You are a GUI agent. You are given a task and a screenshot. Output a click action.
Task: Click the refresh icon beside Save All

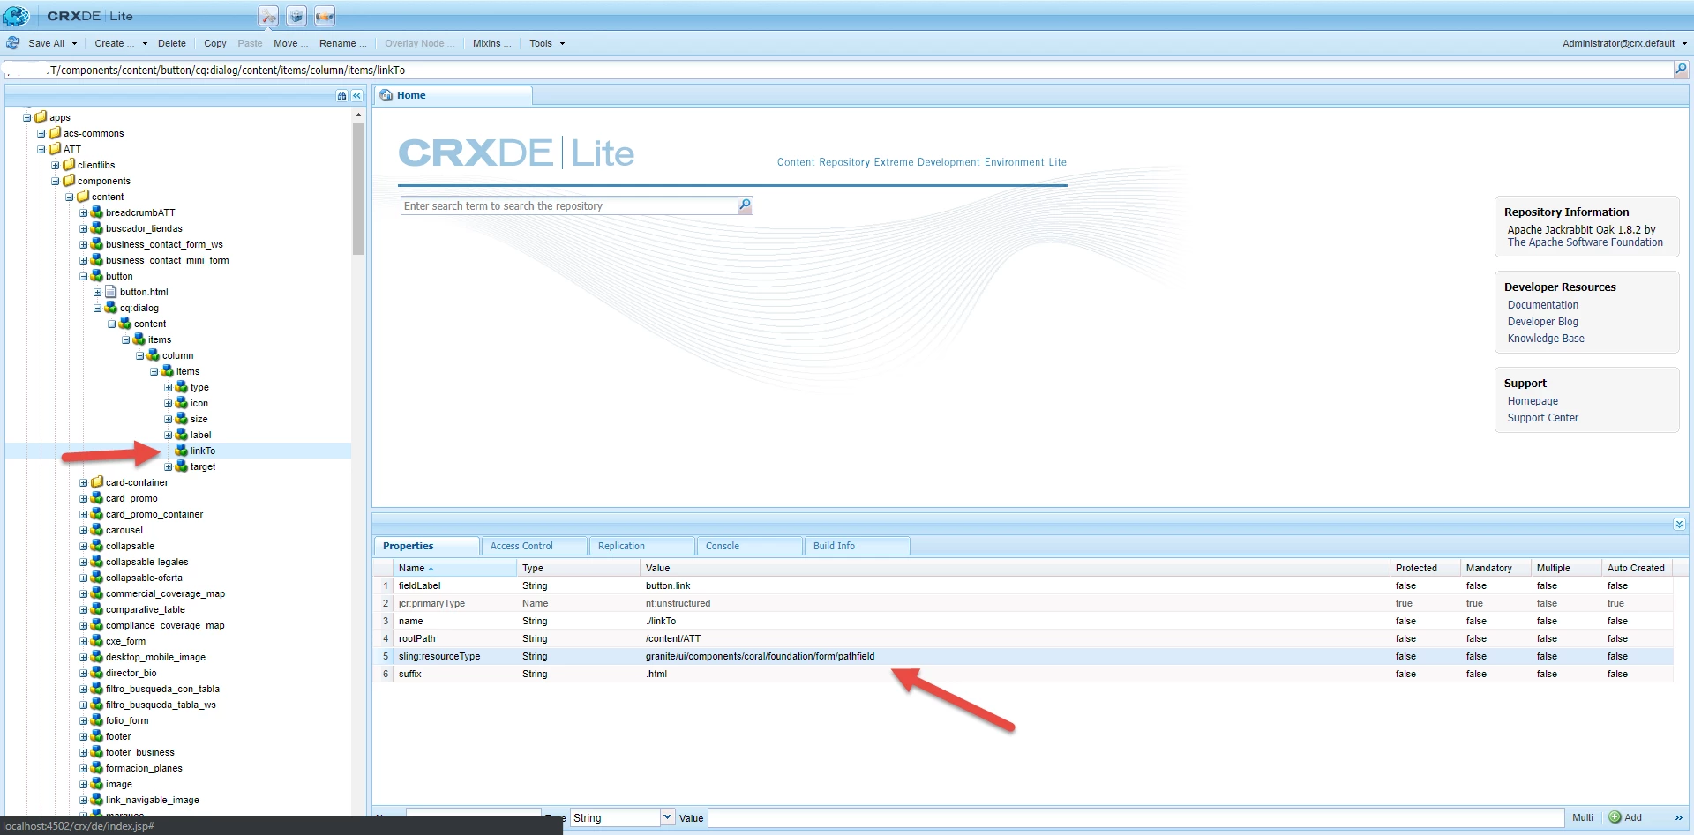(x=13, y=43)
